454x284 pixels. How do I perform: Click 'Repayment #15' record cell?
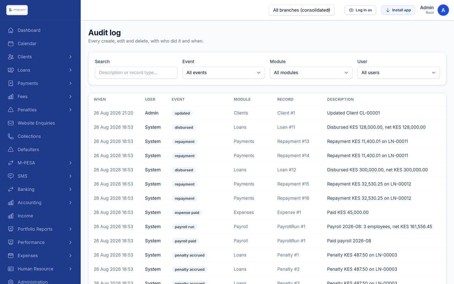[x=293, y=184]
